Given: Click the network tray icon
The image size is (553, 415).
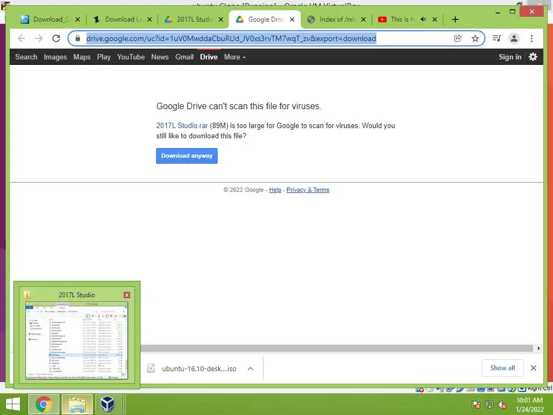Looking at the screenshot, I should [489, 405].
